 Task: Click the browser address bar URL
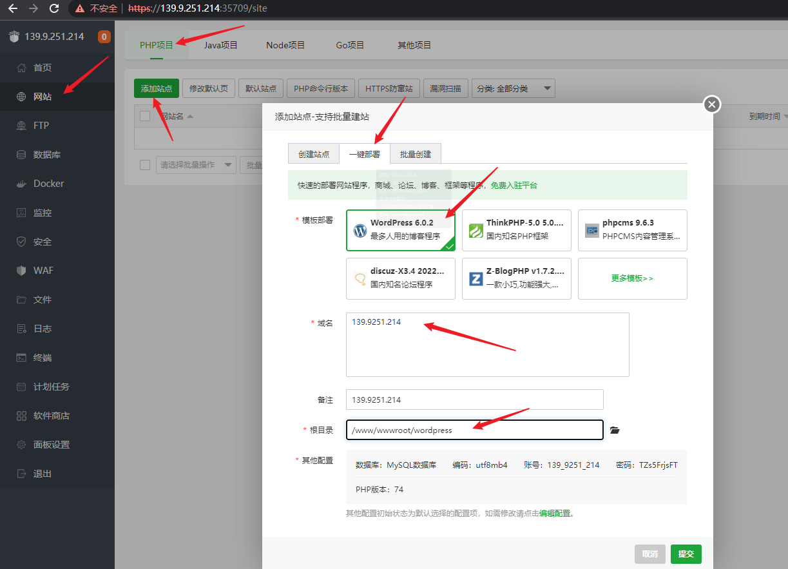click(x=197, y=8)
